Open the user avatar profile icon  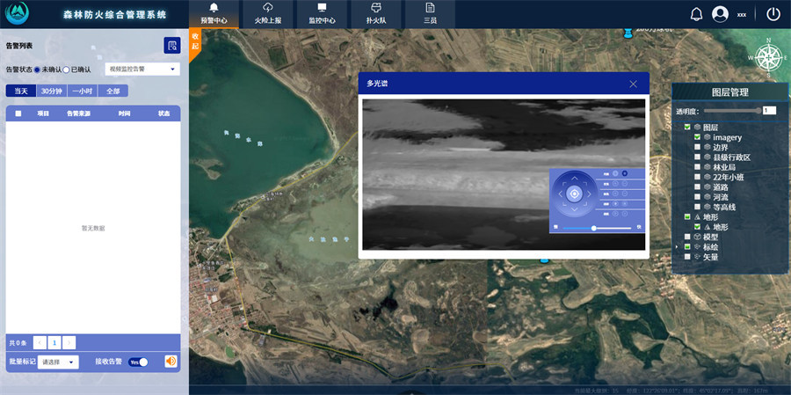coord(720,14)
